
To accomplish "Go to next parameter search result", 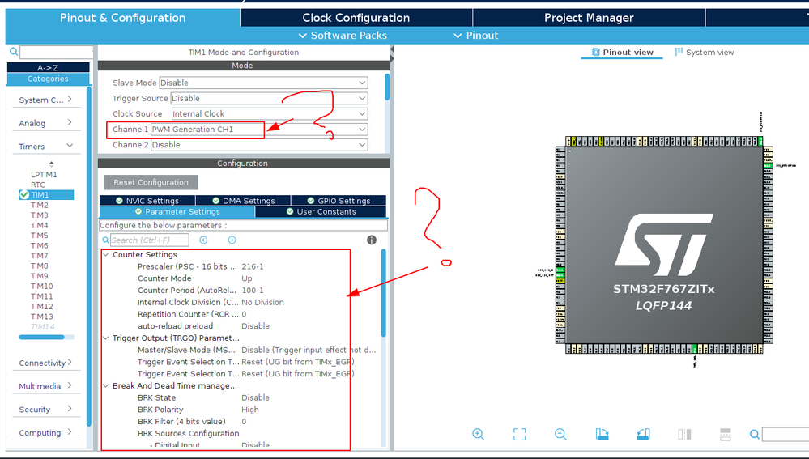I will [232, 240].
